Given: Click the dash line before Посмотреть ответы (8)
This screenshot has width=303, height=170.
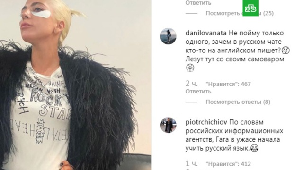Looking at the screenshot, I should coord(191,102).
